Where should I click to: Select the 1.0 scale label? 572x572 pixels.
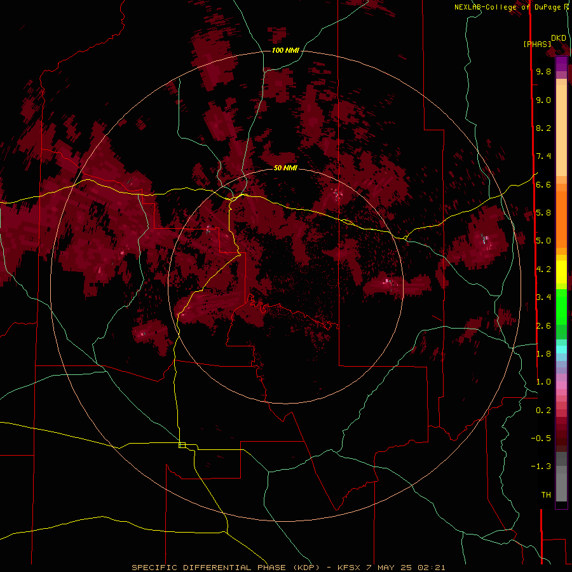[x=543, y=382]
